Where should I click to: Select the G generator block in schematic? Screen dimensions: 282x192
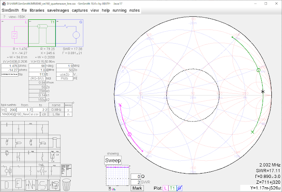pos(69,33)
